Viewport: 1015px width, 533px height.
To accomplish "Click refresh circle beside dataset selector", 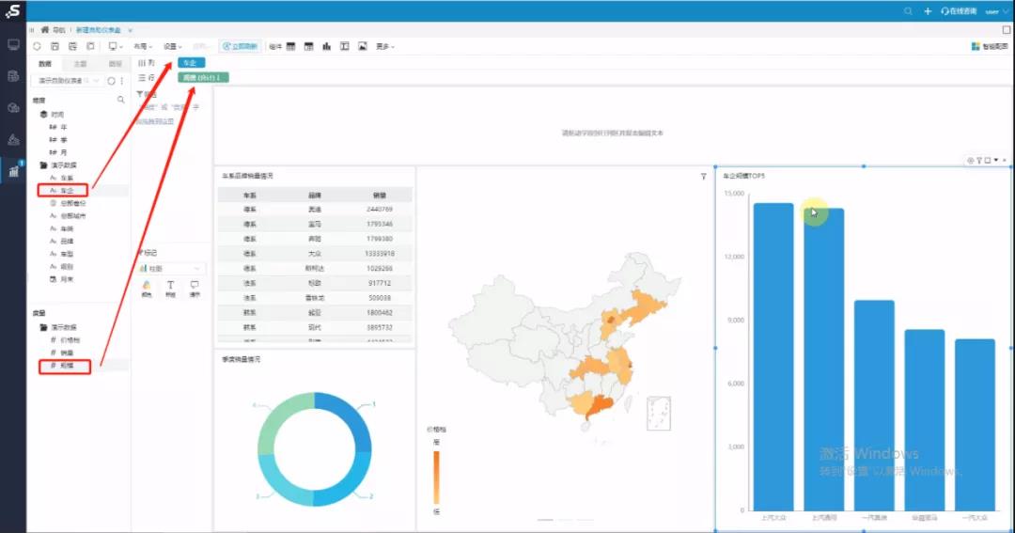I will point(111,81).
